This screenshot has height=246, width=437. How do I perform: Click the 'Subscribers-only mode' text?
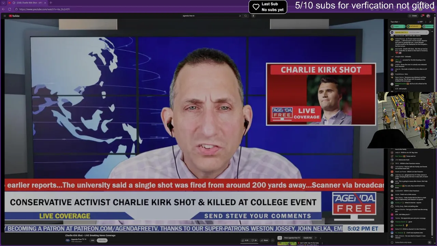coord(403,242)
